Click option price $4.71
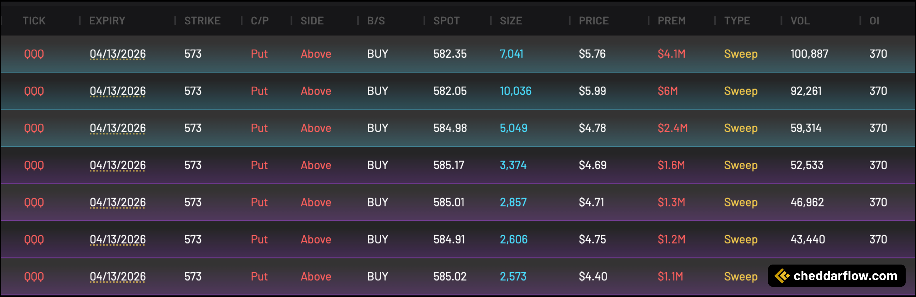The width and height of the screenshot is (916, 297). 592,202
